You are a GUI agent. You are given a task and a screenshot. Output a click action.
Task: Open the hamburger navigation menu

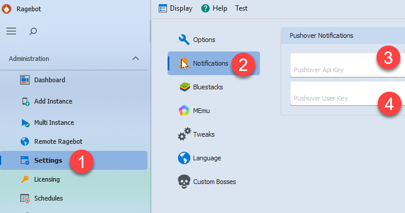[x=11, y=31]
